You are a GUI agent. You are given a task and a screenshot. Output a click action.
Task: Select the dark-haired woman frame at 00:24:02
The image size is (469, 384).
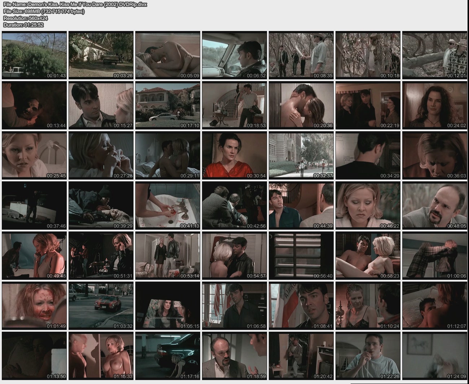[435, 105]
